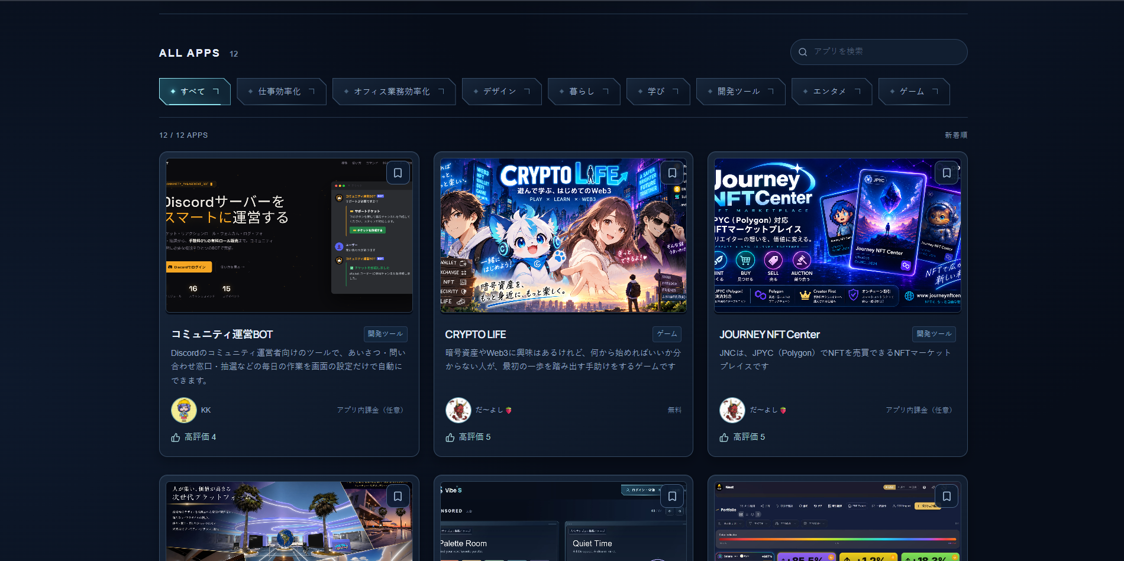The width and height of the screenshot is (1124, 561).
Task: Bookmark the CRYPTO LIFE app card
Action: [672, 173]
